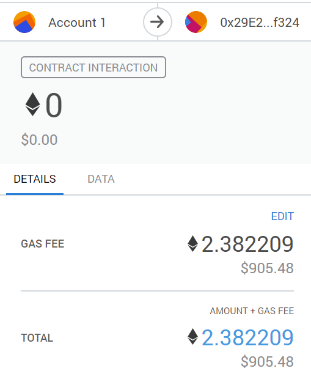The width and height of the screenshot is (311, 382).
Task: Click the 0x29E2...f324 recipient address
Action: pyautogui.click(x=260, y=23)
